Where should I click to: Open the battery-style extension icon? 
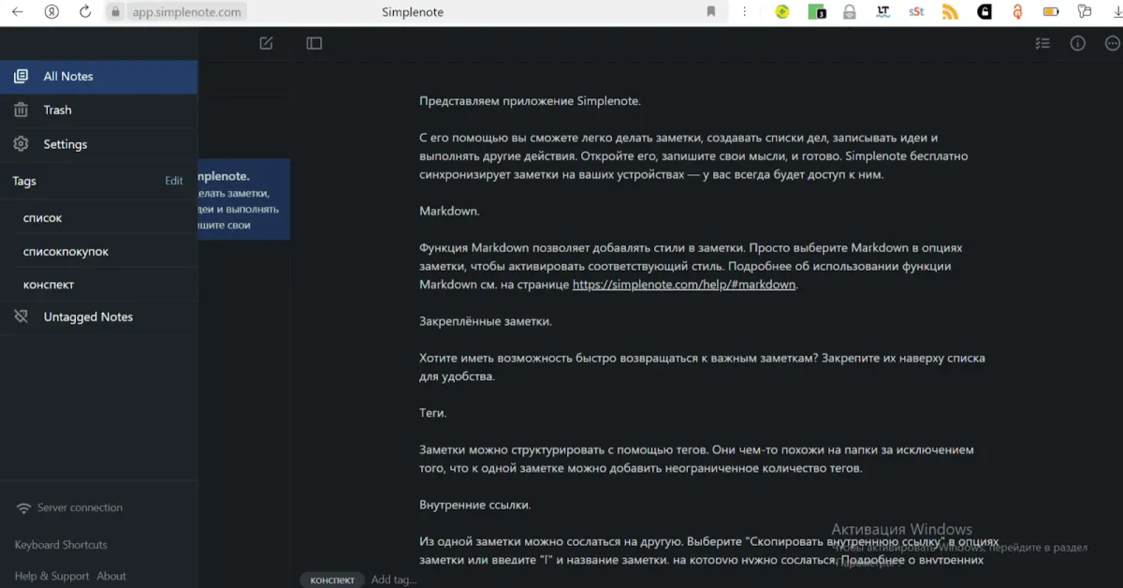point(1049,12)
